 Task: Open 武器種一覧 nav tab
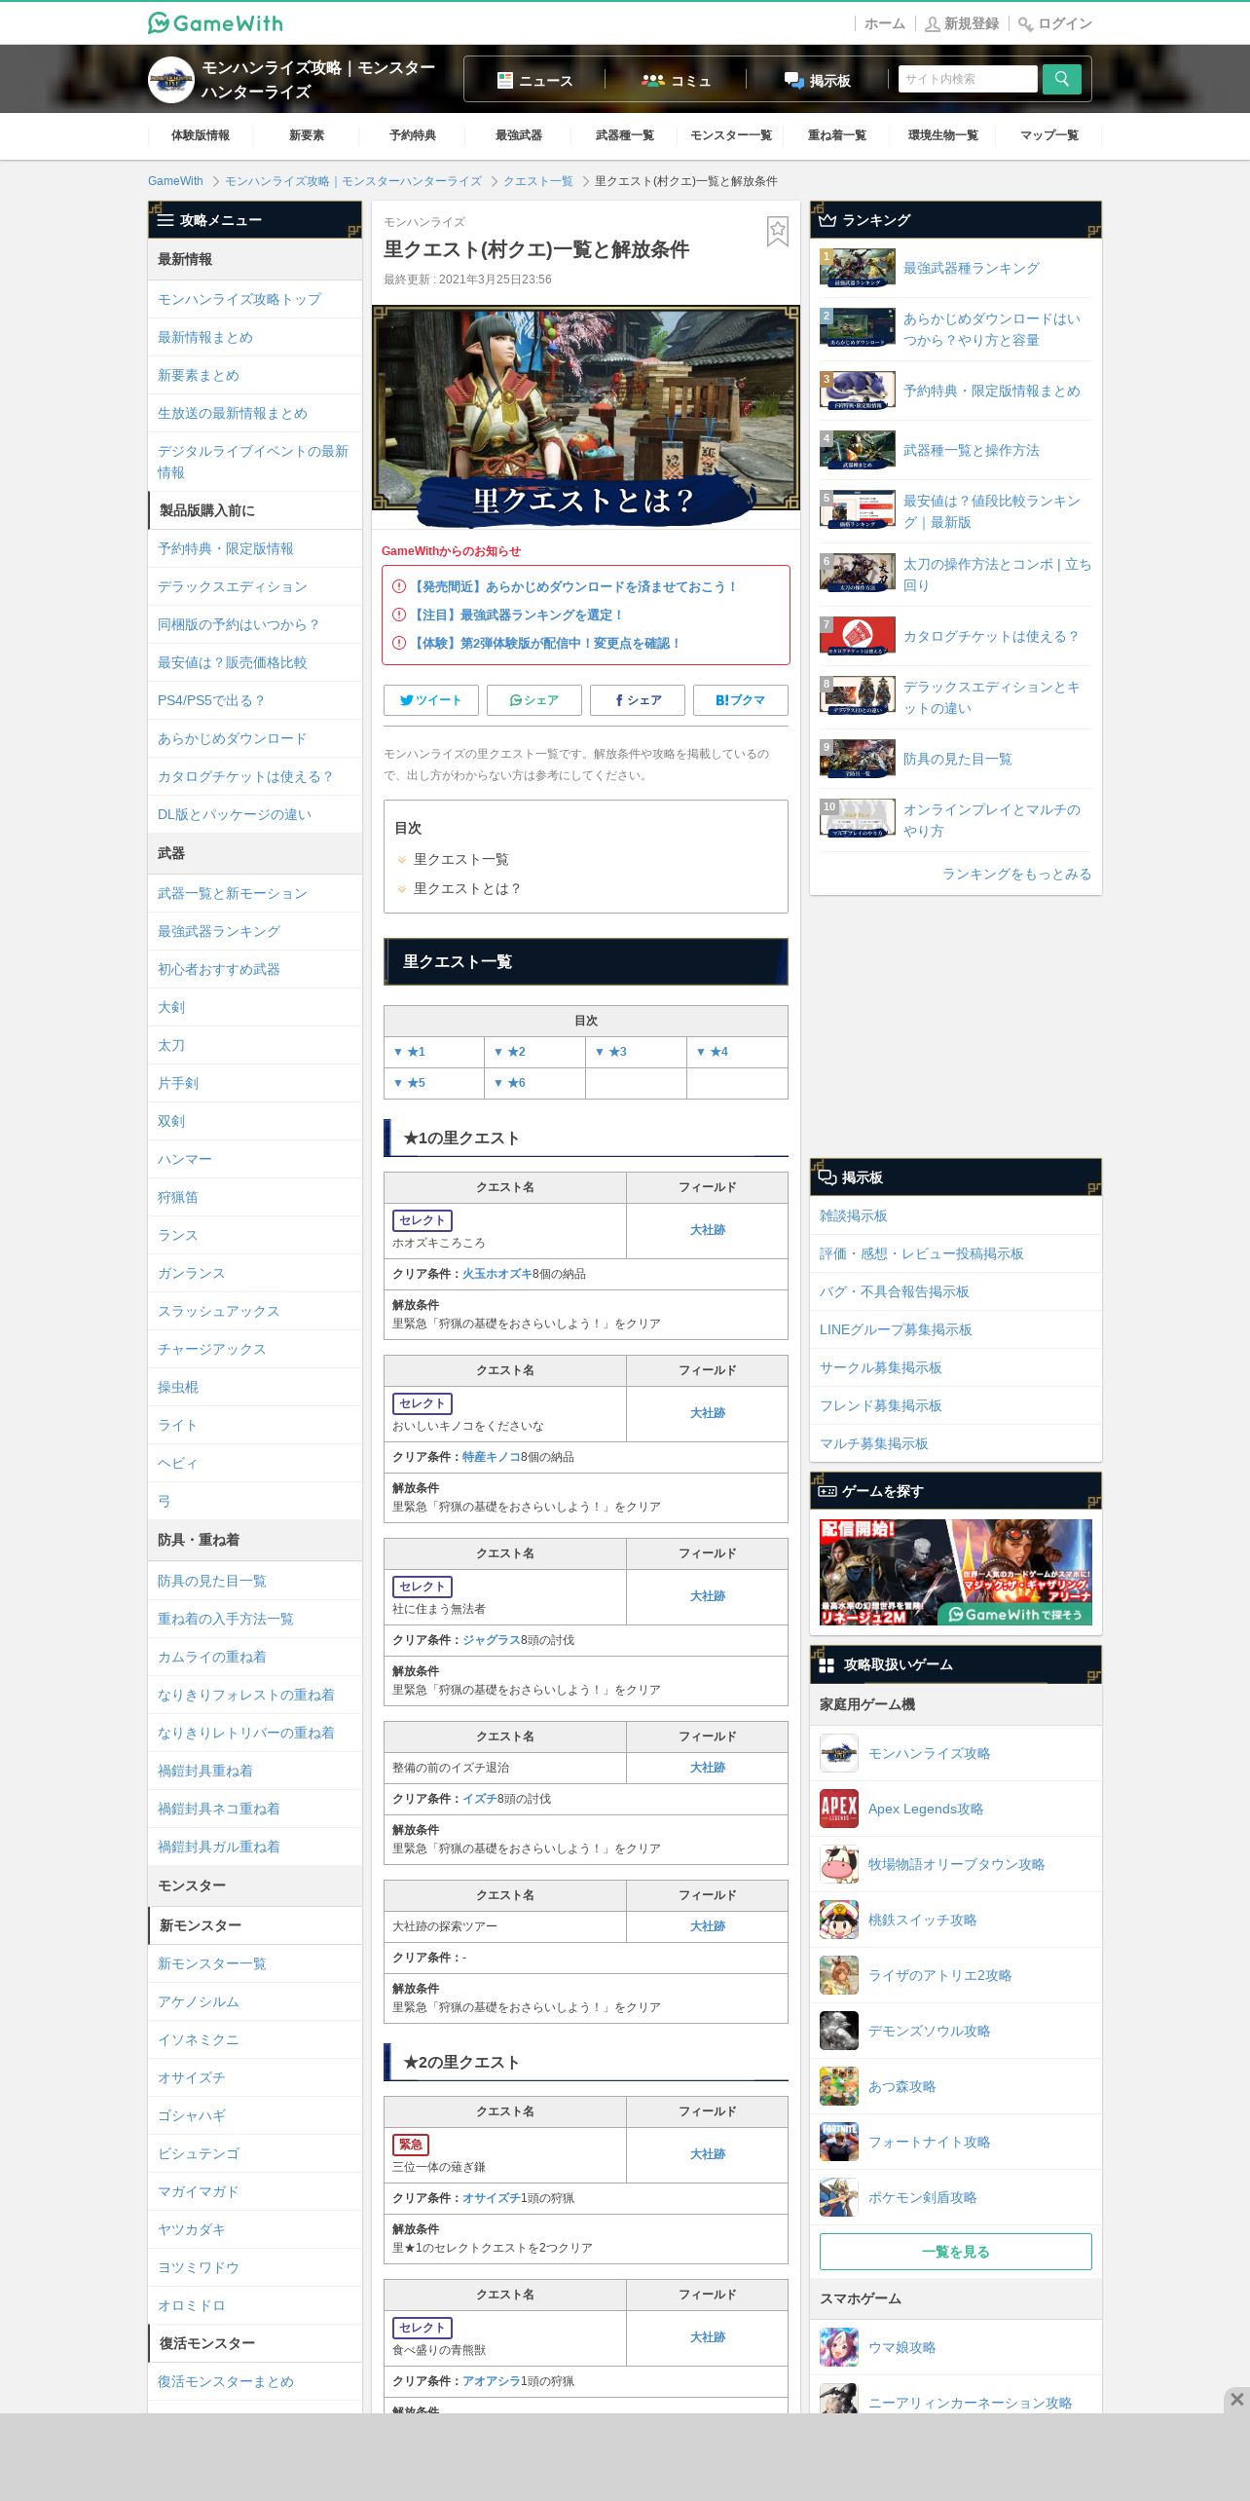pos(625,135)
